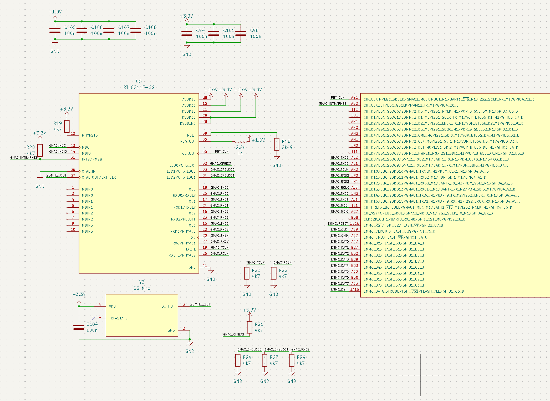
Task: Select the L1 2.2u inductor symbol
Action: pos(241,142)
